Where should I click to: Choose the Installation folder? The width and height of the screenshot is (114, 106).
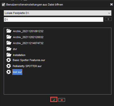[19, 55]
